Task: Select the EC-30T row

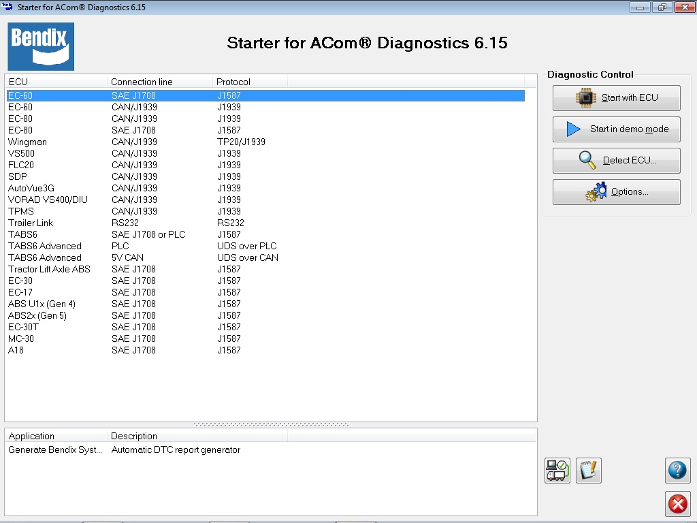Action: click(x=266, y=327)
